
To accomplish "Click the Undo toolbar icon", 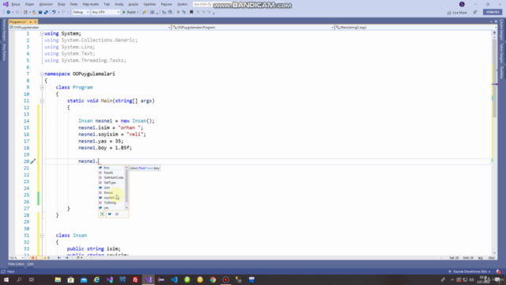I will coord(54,13).
